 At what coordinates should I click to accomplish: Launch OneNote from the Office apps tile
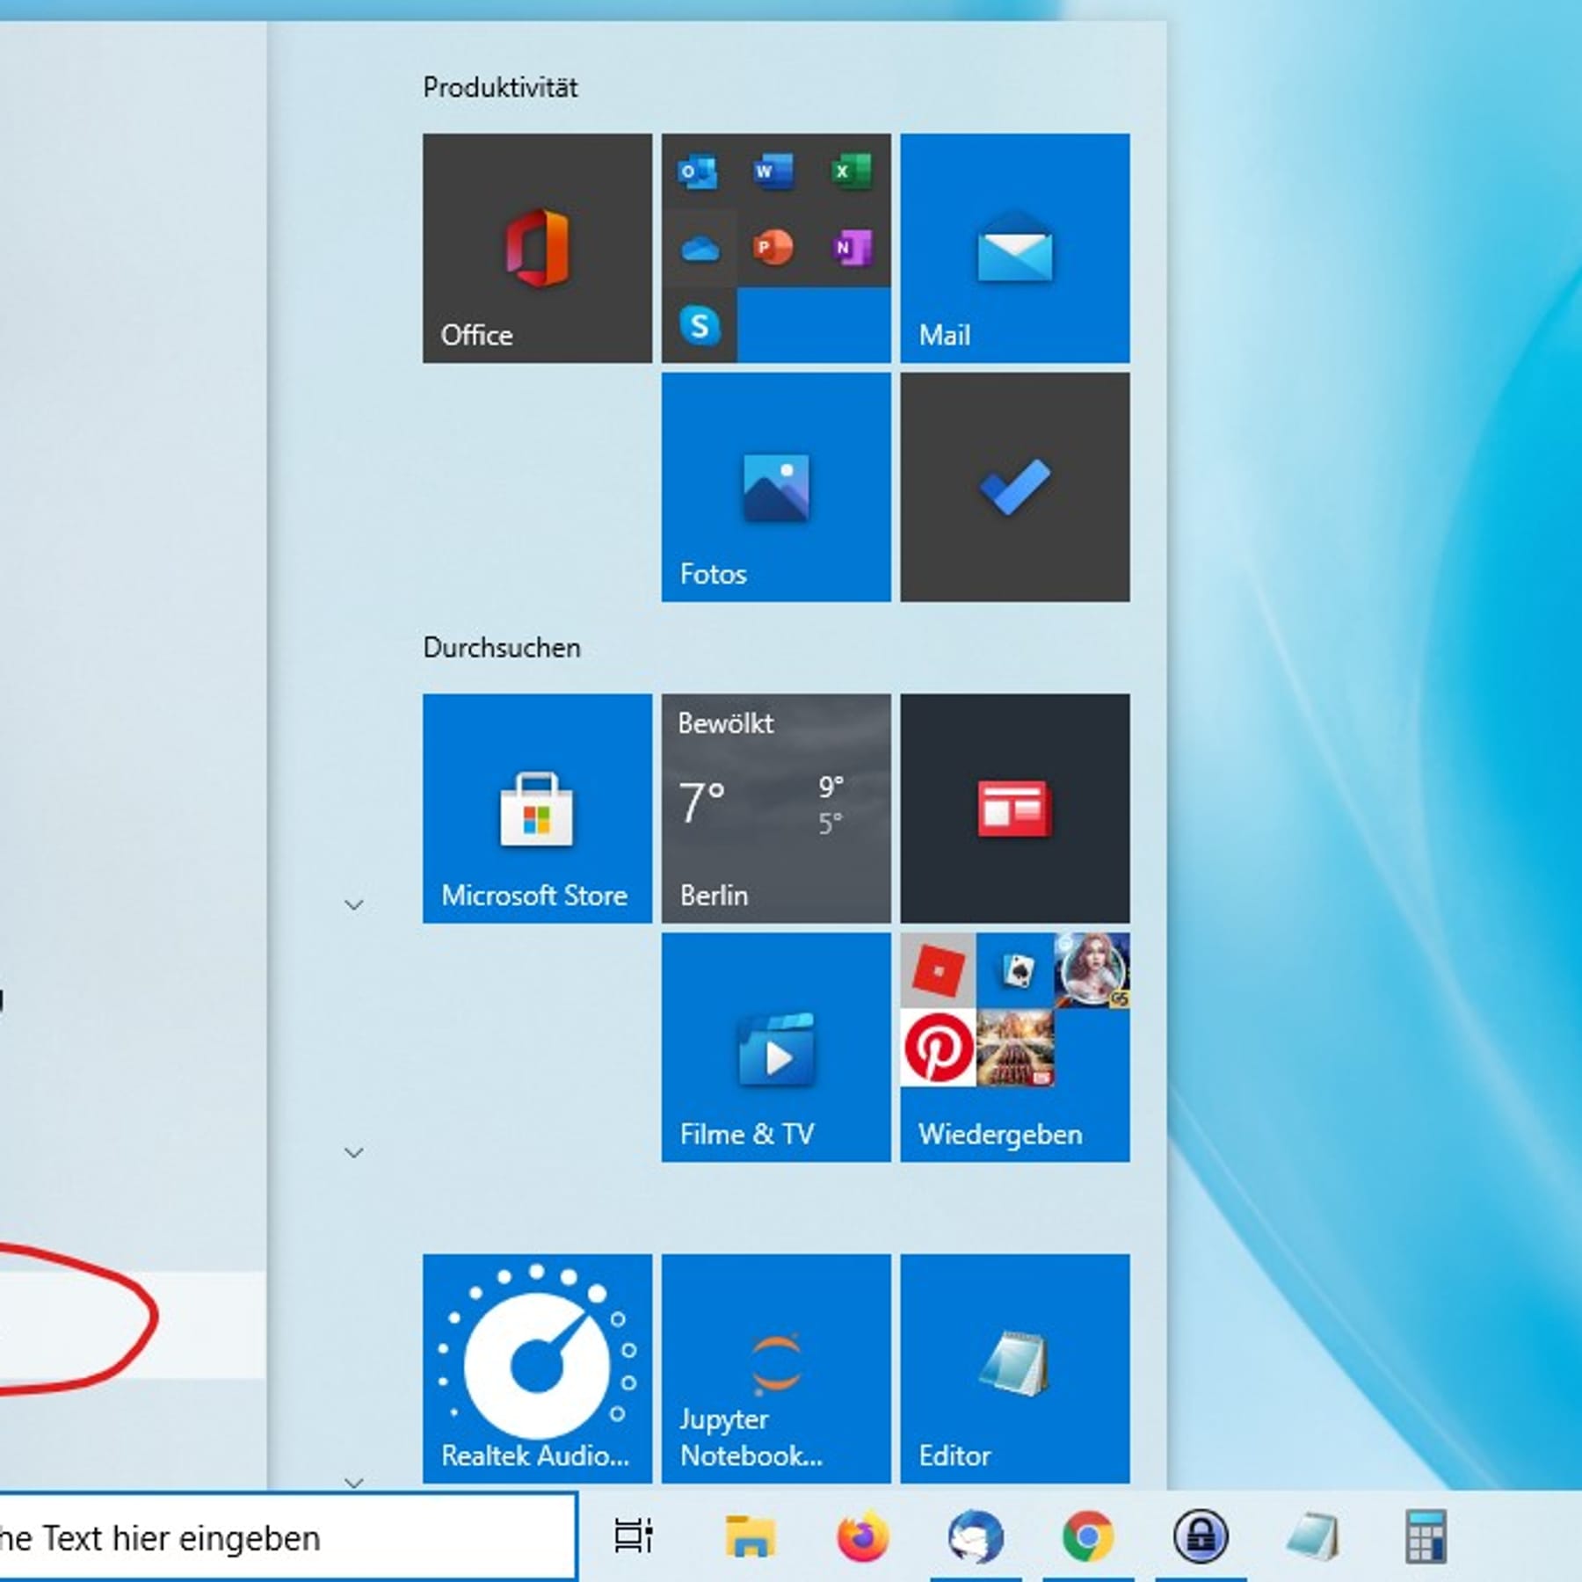pyautogui.click(x=851, y=249)
